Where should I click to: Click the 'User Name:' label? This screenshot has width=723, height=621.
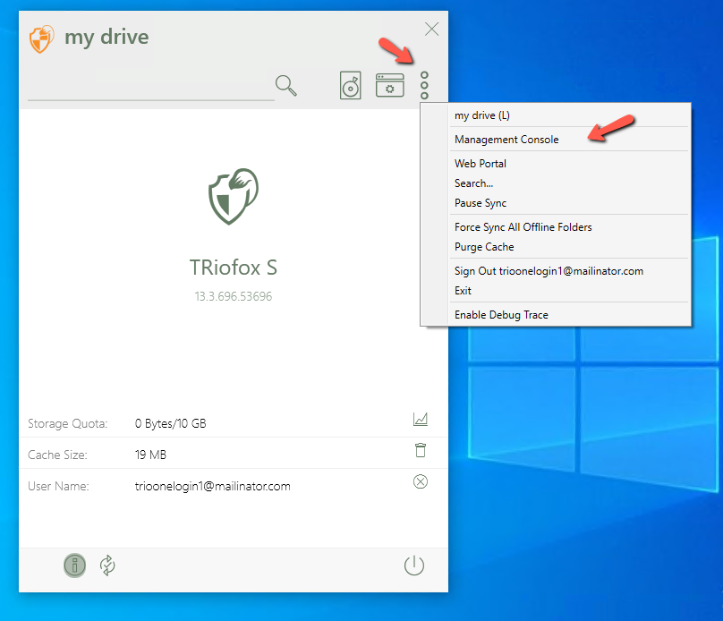(58, 487)
